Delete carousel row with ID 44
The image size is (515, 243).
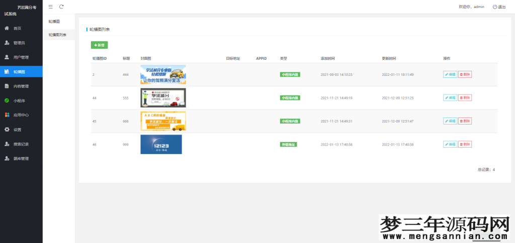[465, 97]
